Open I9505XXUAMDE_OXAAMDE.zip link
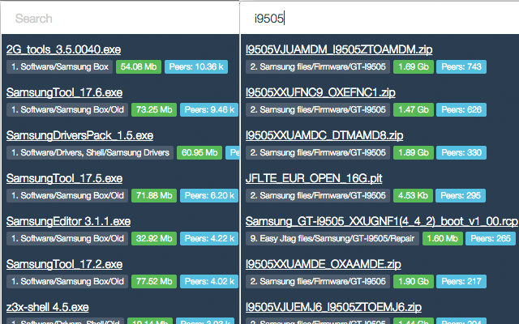 point(323,265)
